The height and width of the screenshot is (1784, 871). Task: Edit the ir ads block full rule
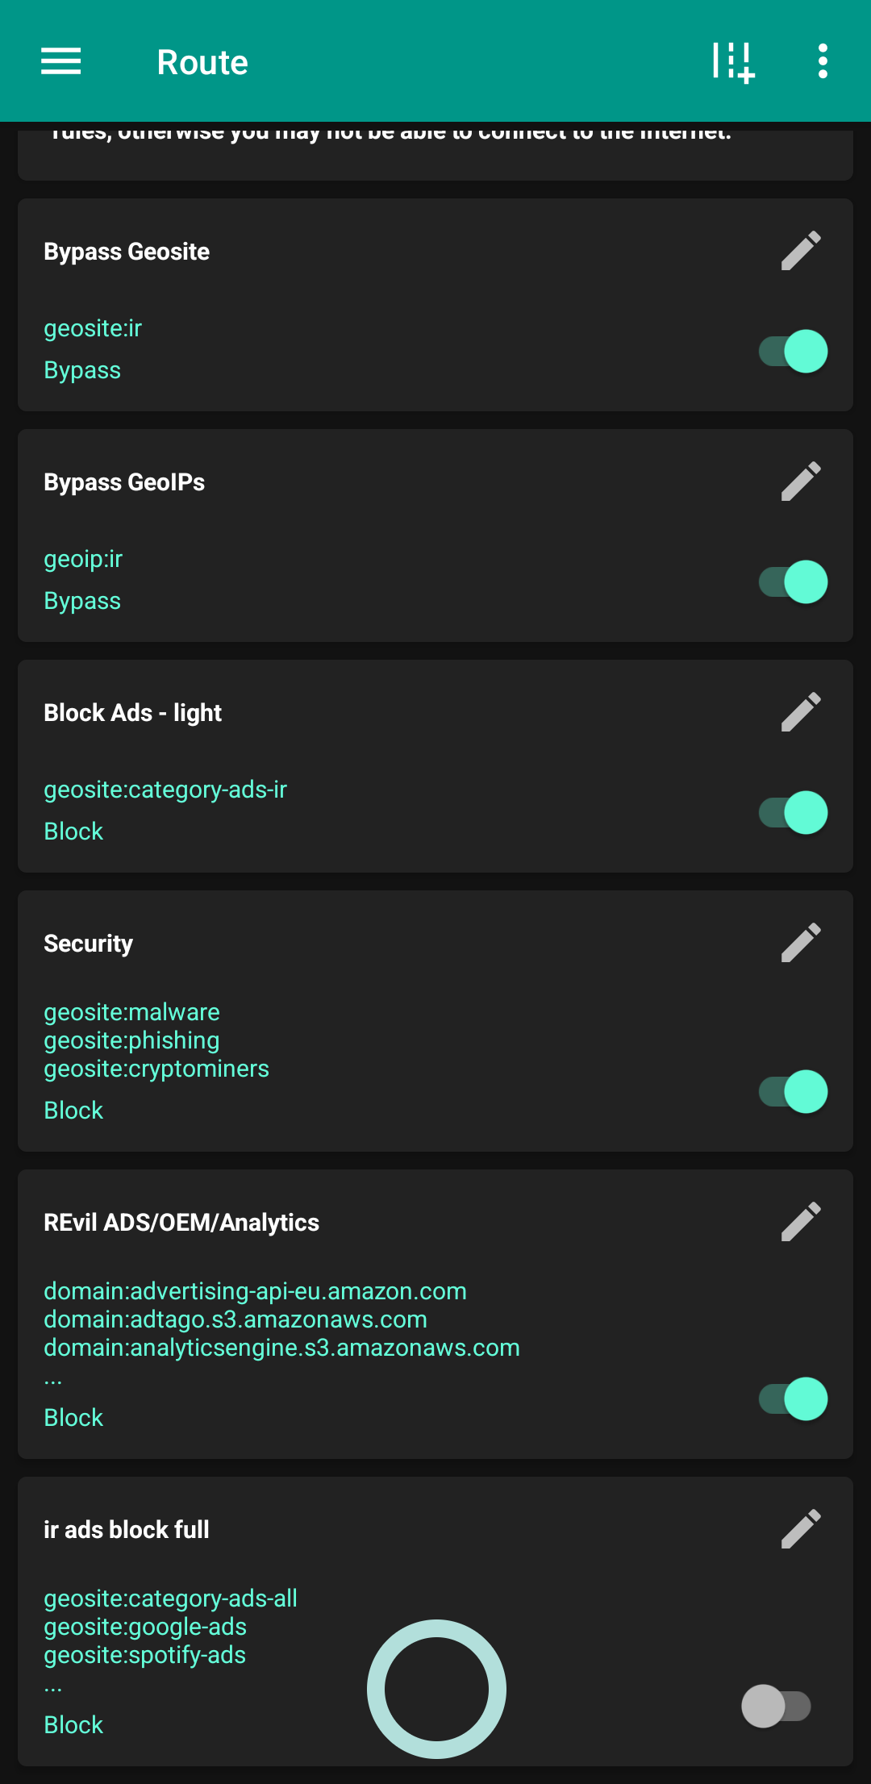point(801,1529)
